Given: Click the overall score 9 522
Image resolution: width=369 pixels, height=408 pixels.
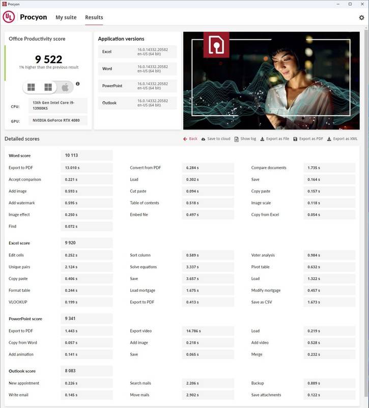Looking at the screenshot, I should [x=48, y=60].
